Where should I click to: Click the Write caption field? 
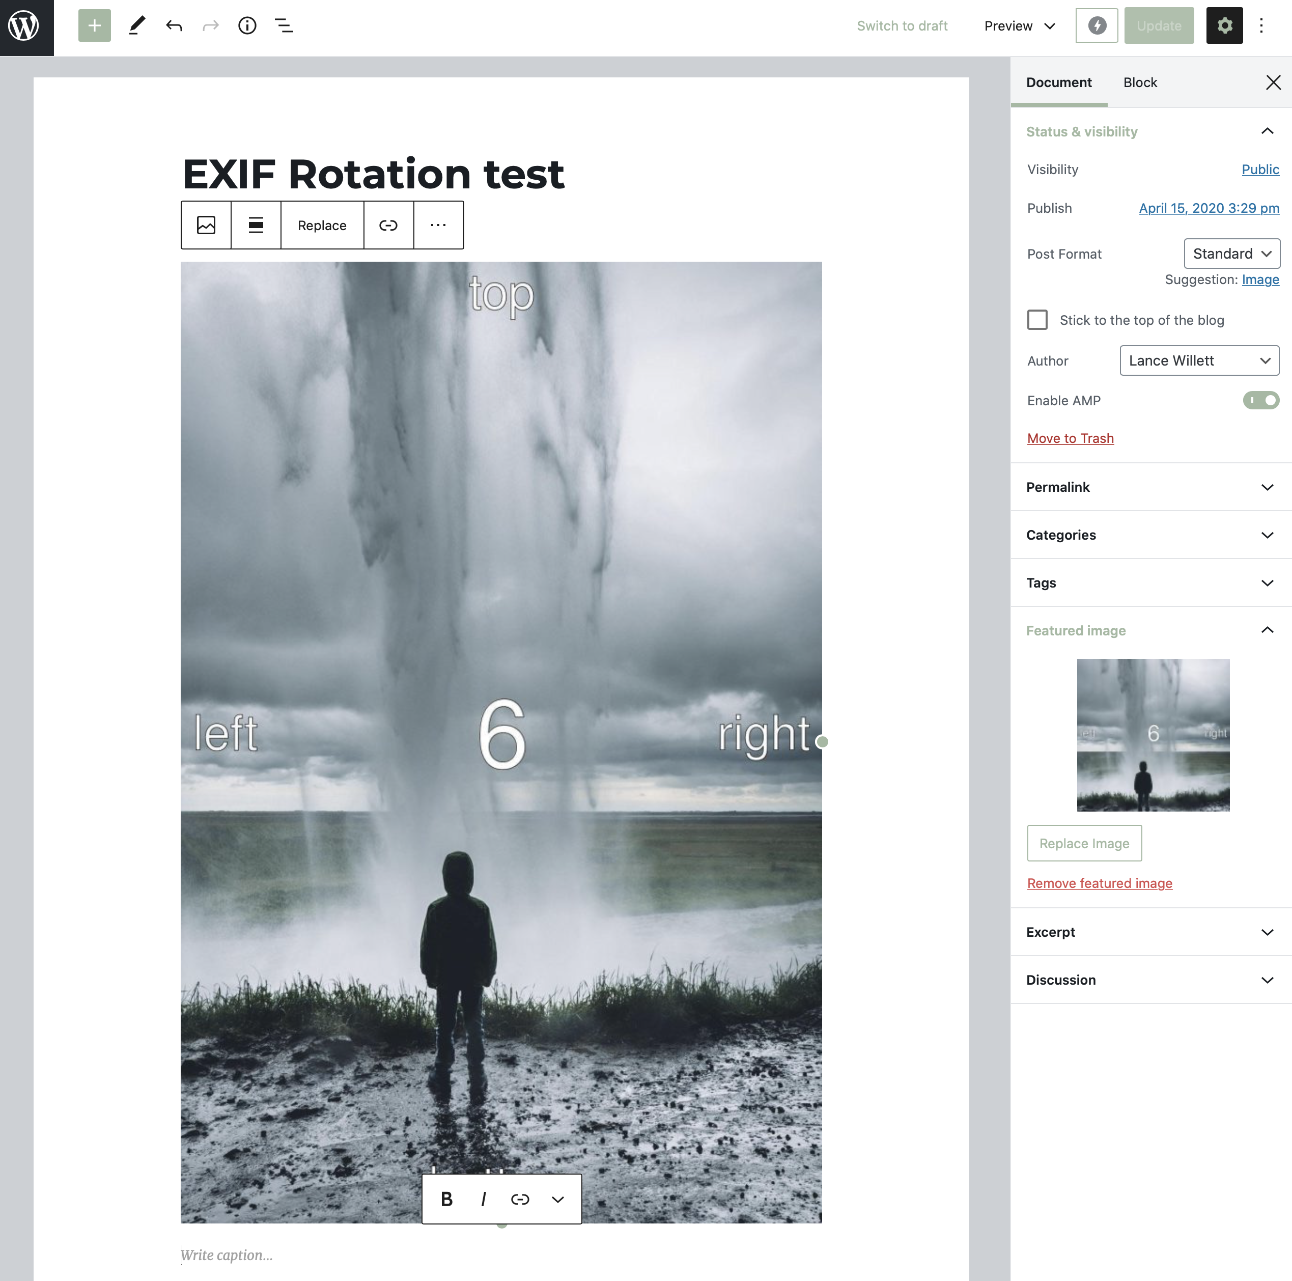(x=501, y=1255)
